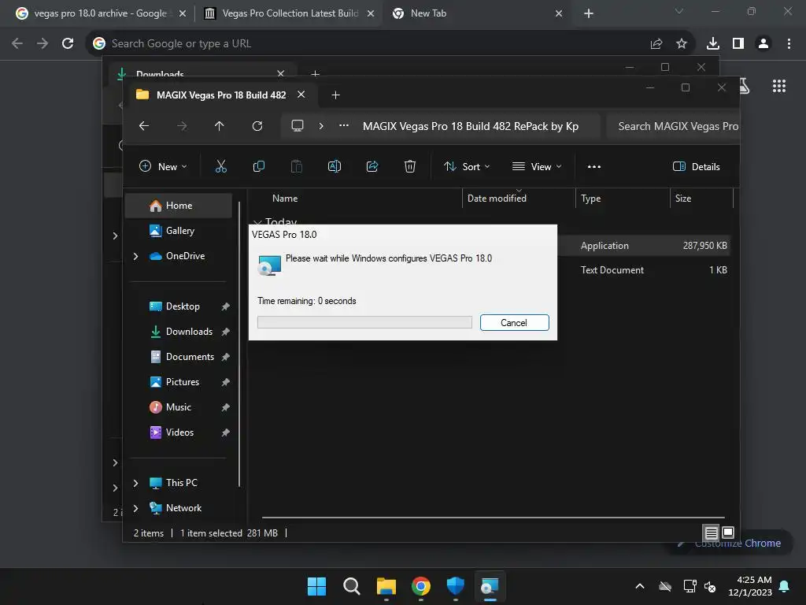Open Videos in Quick access
The height and width of the screenshot is (605, 806).
[x=179, y=432]
